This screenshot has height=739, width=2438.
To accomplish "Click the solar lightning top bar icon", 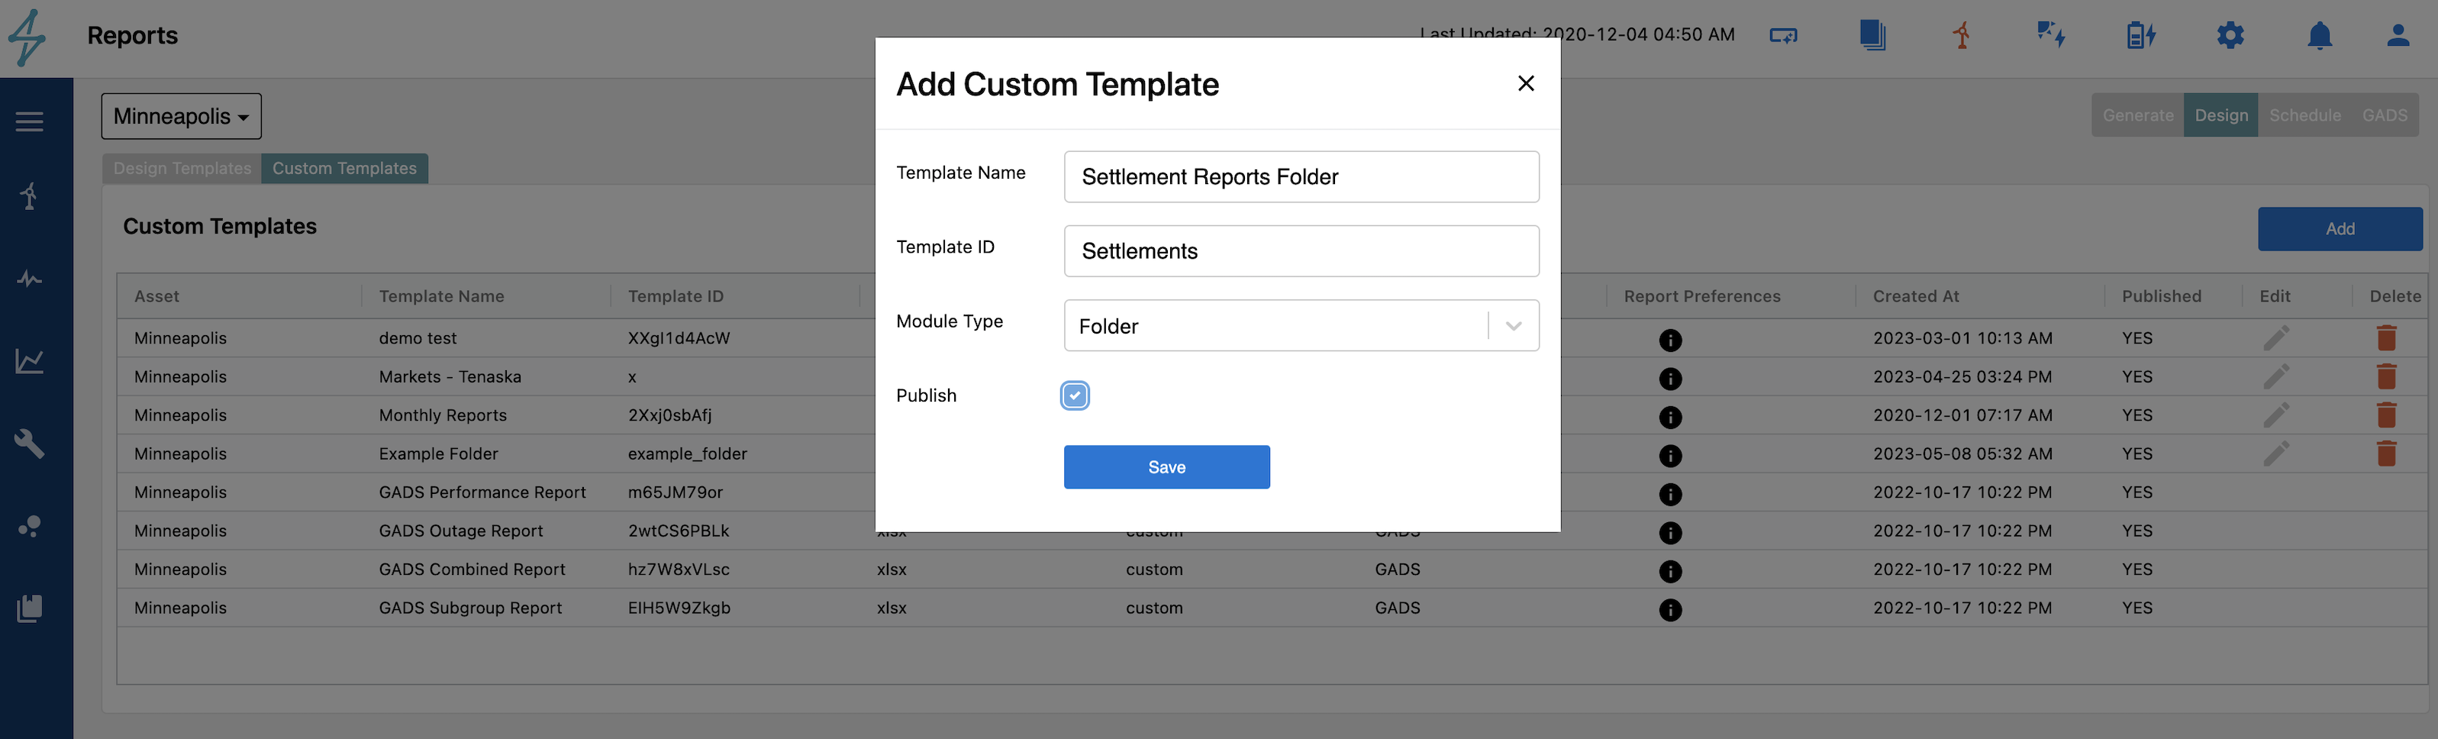I will point(2051,36).
